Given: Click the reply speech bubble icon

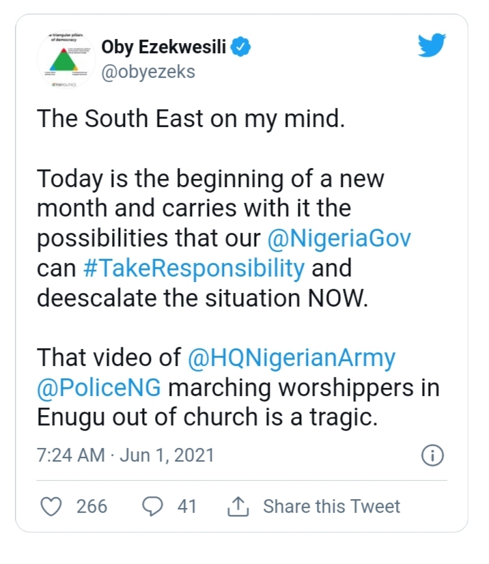Looking at the screenshot, I should [x=152, y=506].
